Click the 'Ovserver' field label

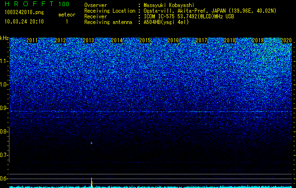point(96,5)
